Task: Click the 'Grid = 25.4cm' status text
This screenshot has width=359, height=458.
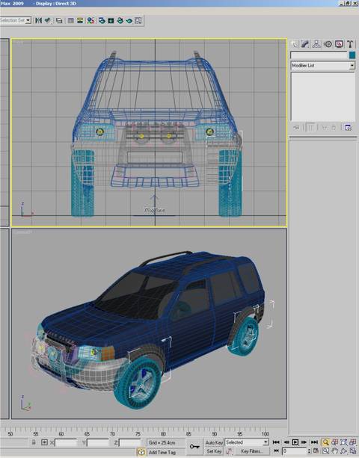Action: (162, 442)
